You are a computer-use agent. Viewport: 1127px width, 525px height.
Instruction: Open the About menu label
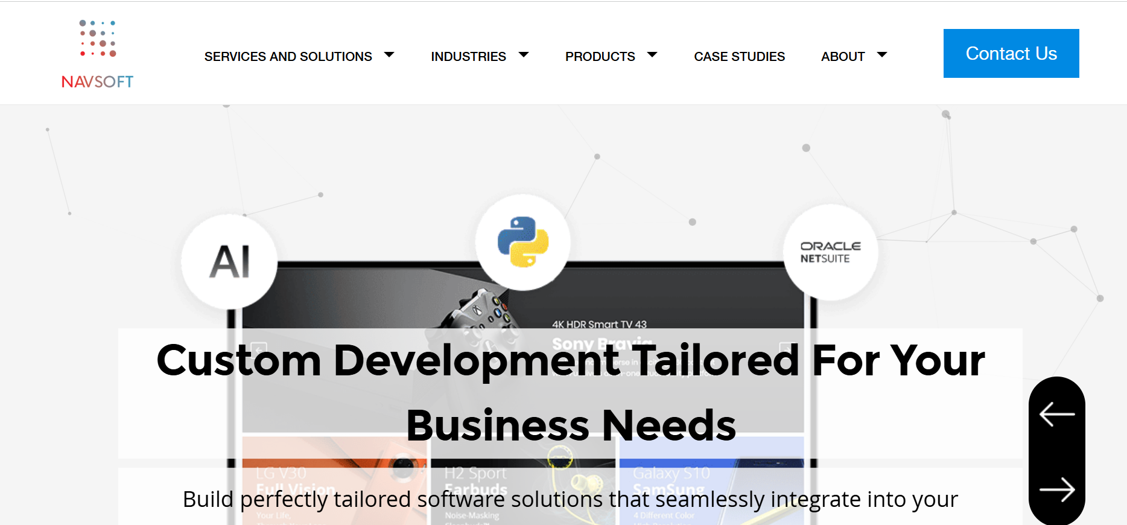coord(843,56)
